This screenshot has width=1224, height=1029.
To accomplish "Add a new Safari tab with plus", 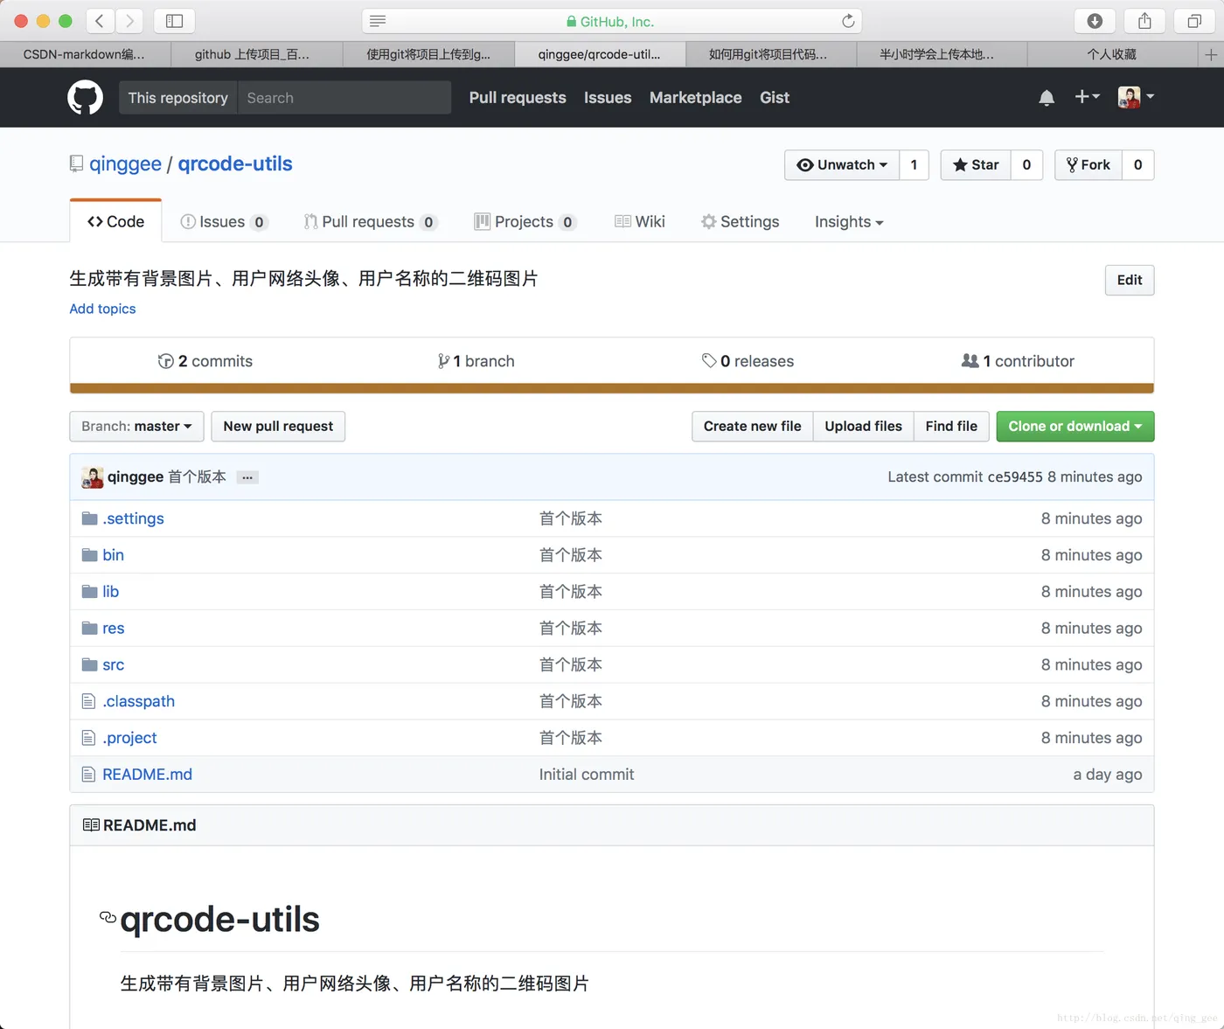I will [1211, 54].
